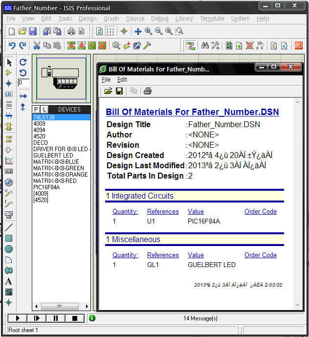Rotate the part anti-clockwise
309x337 pixels.
23,73
